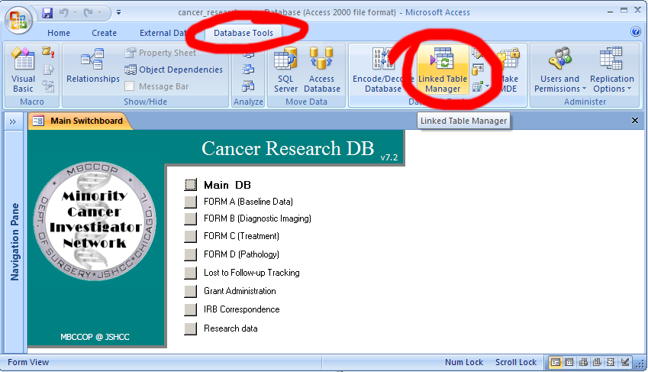The height and width of the screenshot is (372, 648).
Task: Expand Users and Permissions menu
Action: pos(560,70)
